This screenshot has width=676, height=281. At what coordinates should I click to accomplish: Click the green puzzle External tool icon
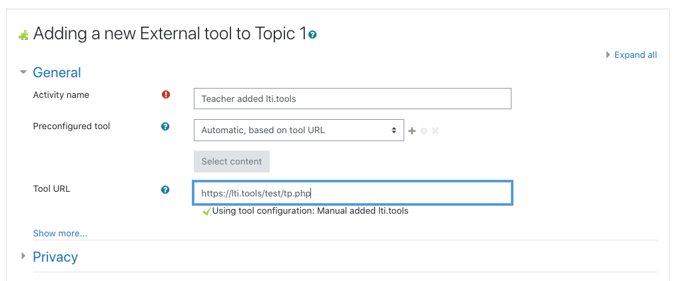pyautogui.click(x=23, y=35)
